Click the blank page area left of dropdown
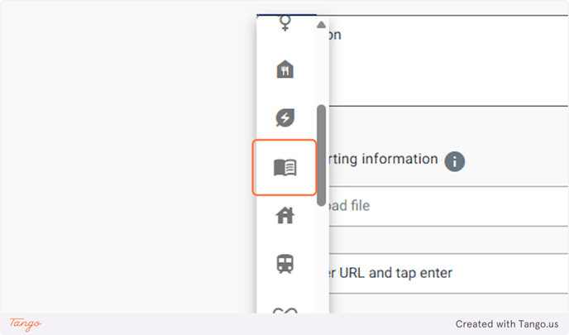 127,156
